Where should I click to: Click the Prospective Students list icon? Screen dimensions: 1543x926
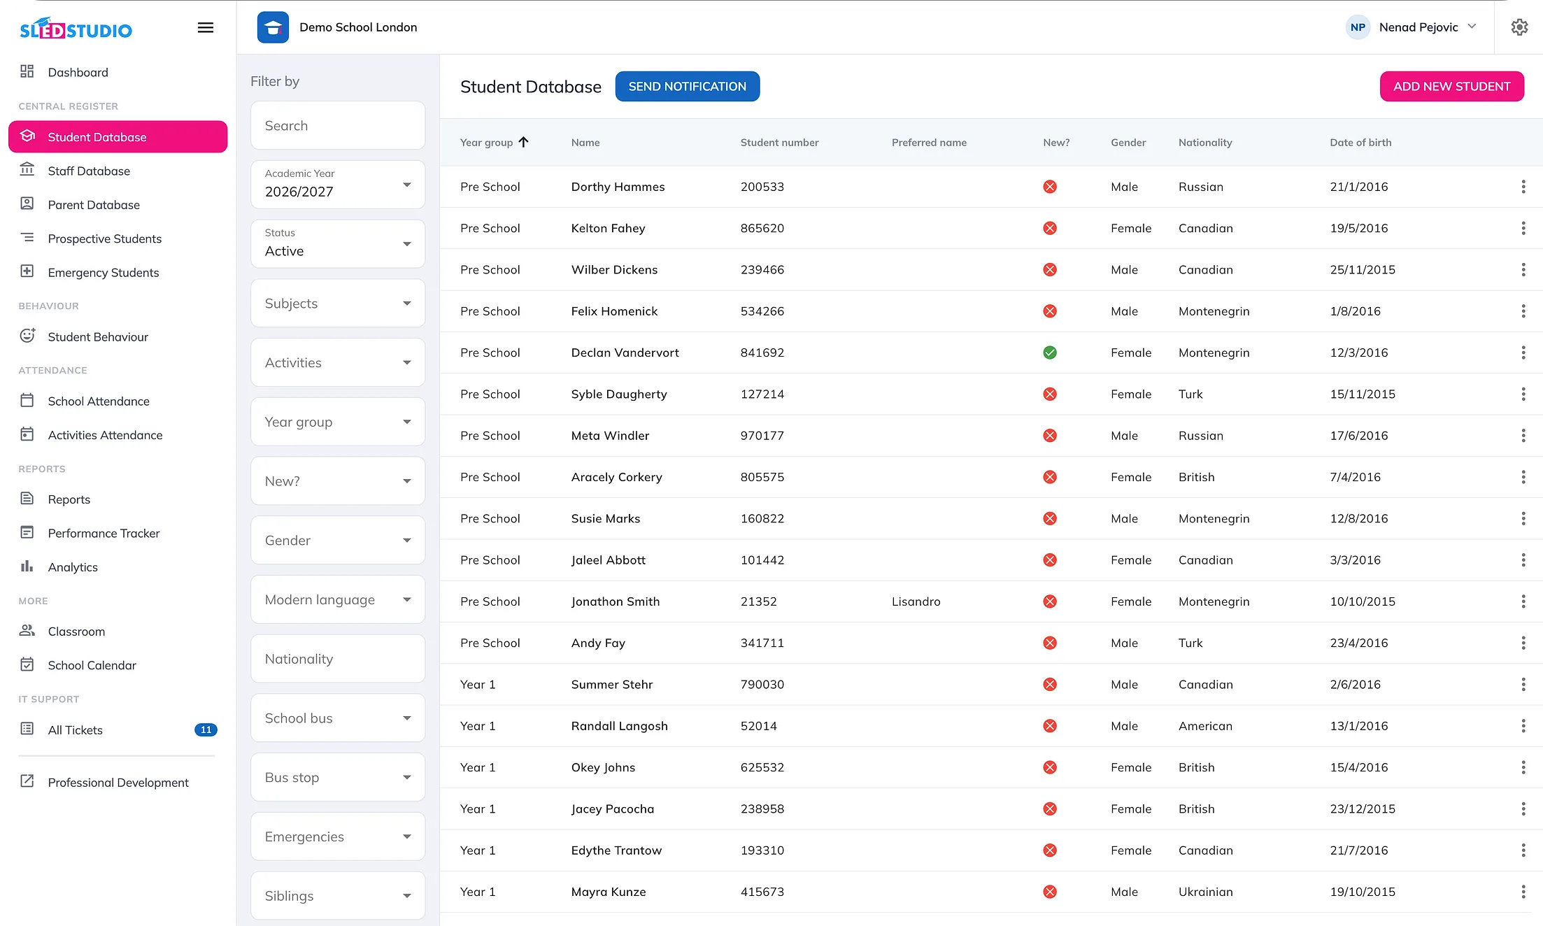[27, 238]
